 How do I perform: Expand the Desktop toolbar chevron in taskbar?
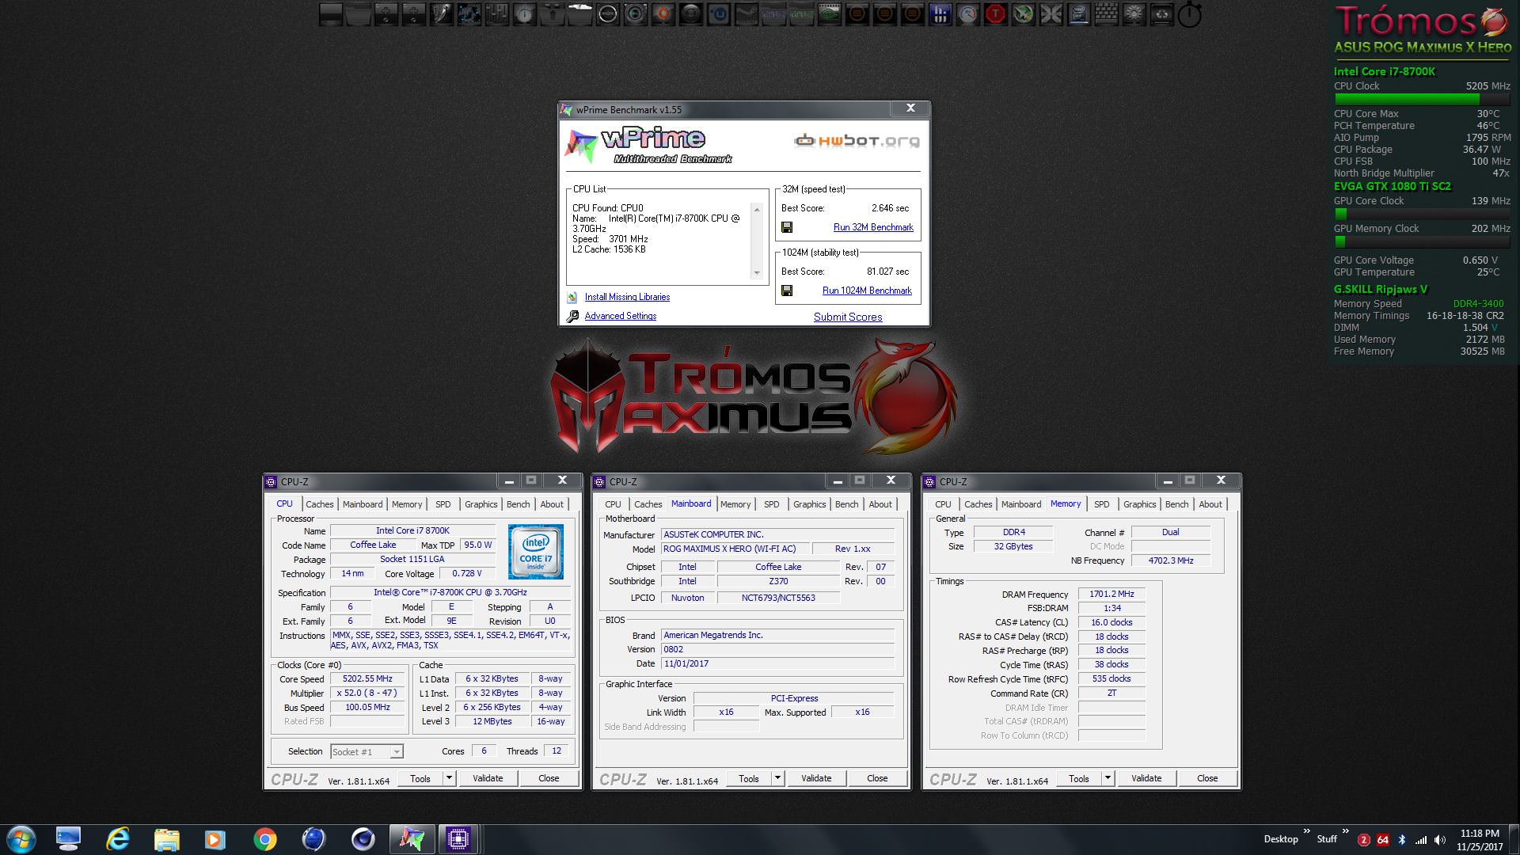(1307, 832)
